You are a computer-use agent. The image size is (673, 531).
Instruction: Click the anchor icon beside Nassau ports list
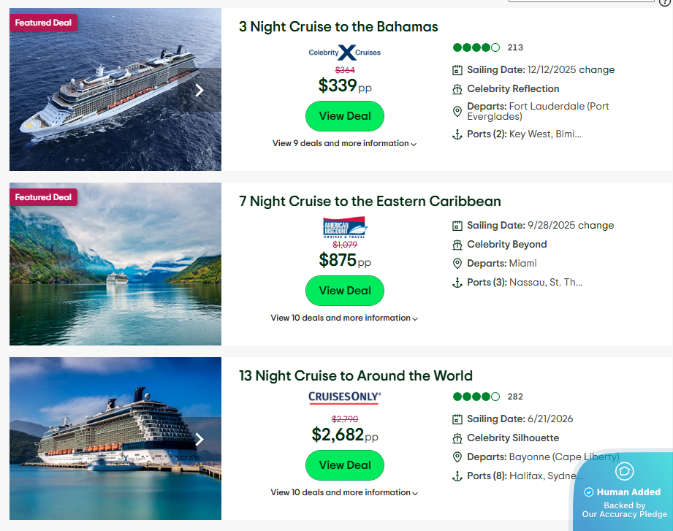pyautogui.click(x=457, y=282)
